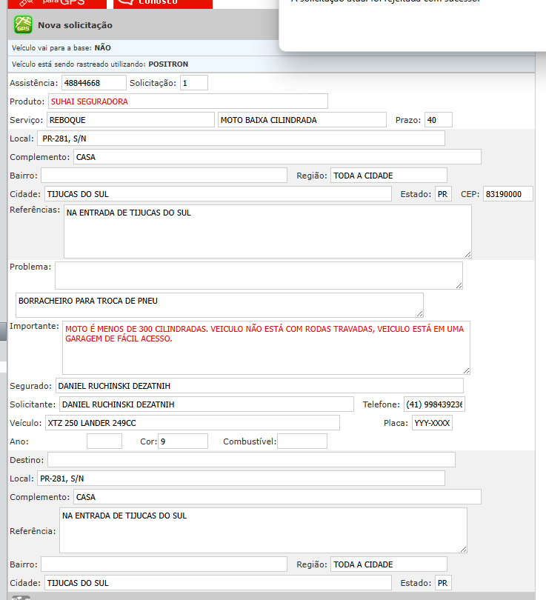Click the destination Referência resize handle
This screenshot has width=546, height=600.
(464, 550)
